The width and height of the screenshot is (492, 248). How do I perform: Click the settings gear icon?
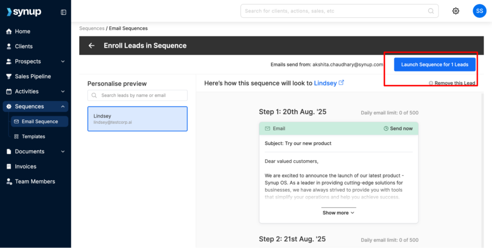455,11
